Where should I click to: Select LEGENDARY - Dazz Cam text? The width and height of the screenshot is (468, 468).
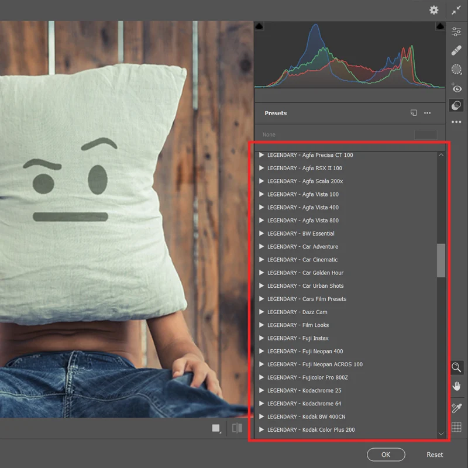[297, 312]
